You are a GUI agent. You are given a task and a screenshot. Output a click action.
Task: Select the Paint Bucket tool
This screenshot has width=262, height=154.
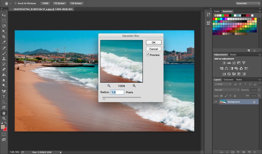point(4,75)
